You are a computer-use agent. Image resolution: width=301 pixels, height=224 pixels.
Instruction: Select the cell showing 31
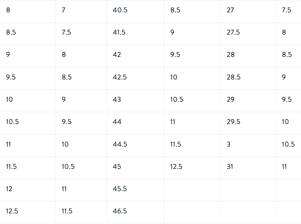tap(248, 168)
